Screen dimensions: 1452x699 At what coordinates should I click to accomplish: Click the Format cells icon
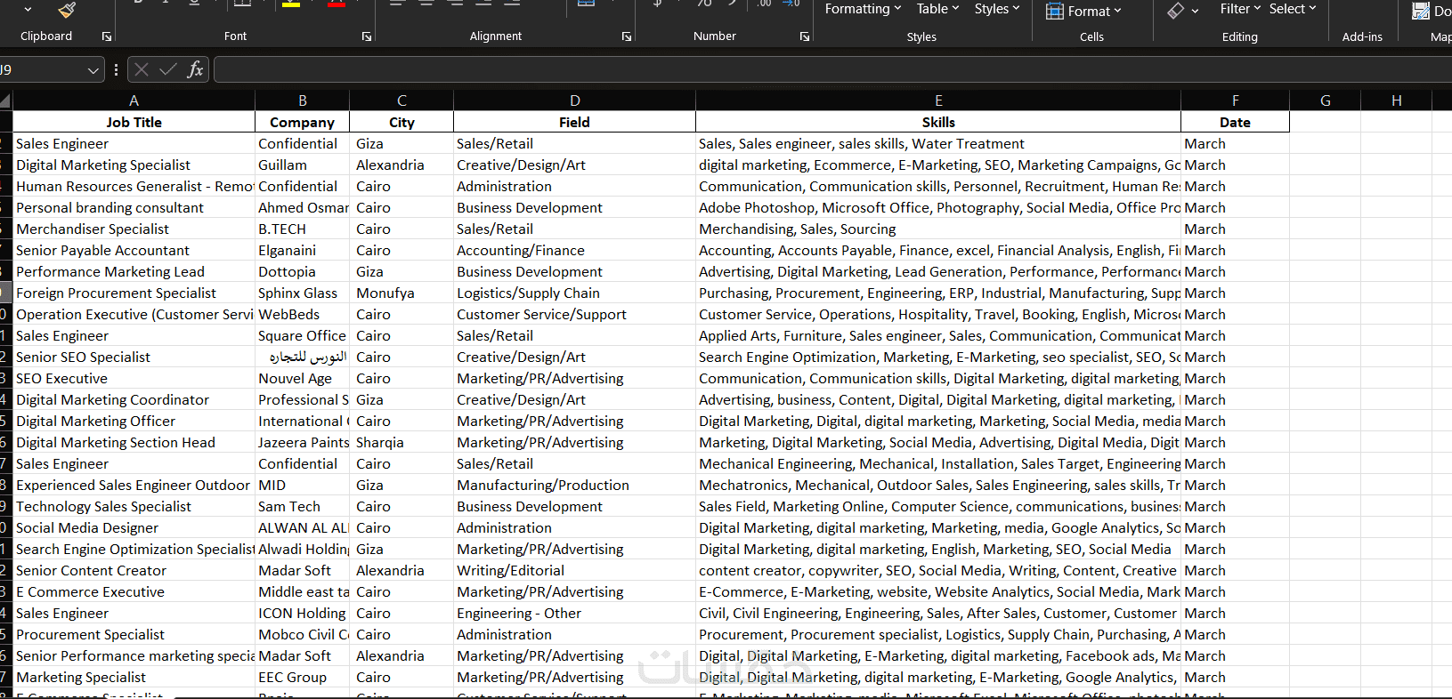click(x=1055, y=12)
